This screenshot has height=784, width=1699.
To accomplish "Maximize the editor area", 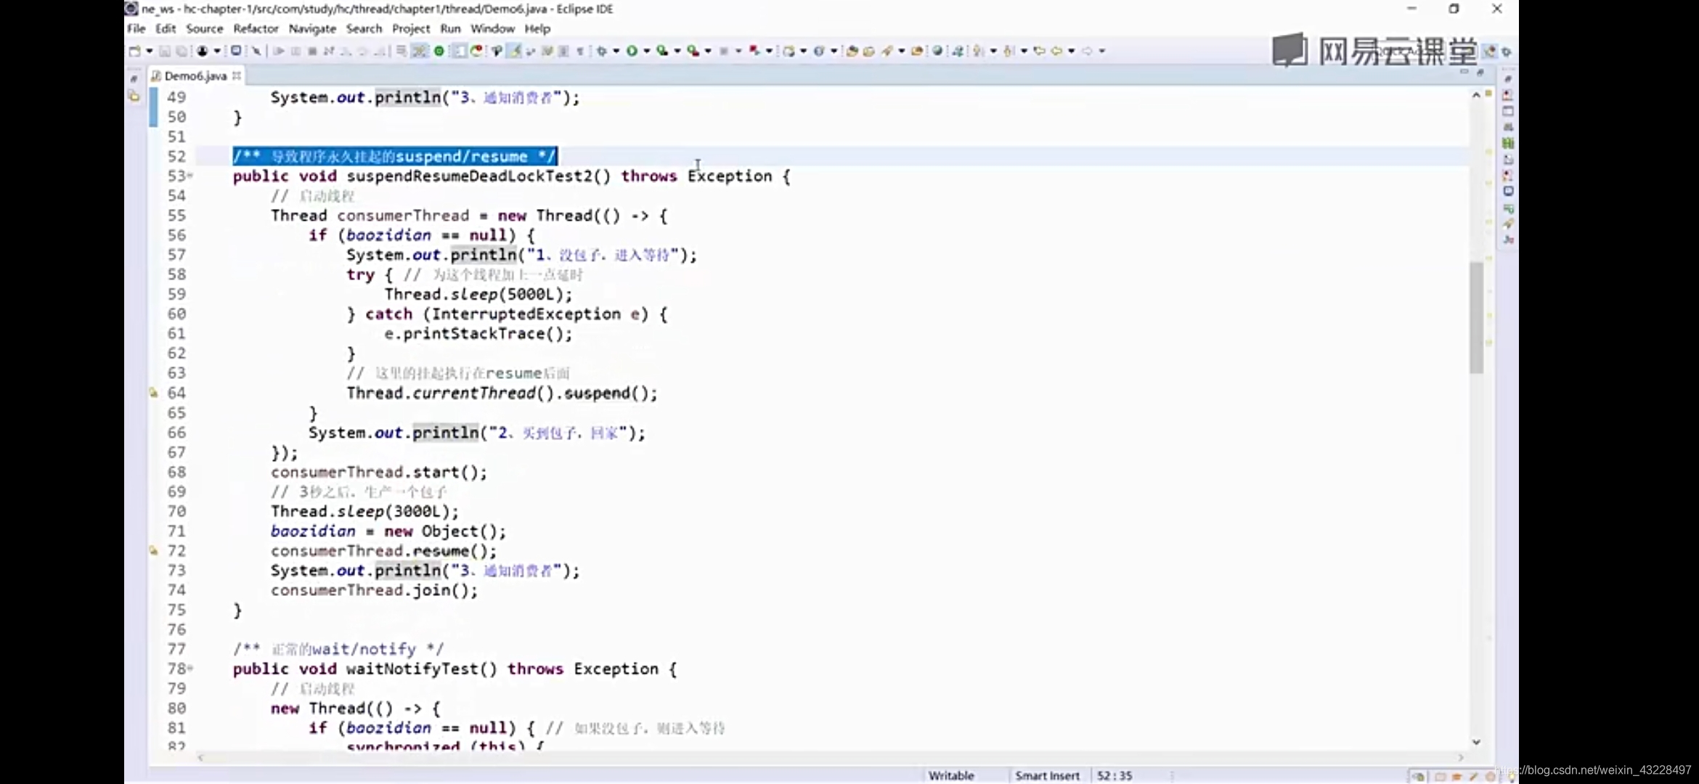I will [x=1480, y=73].
